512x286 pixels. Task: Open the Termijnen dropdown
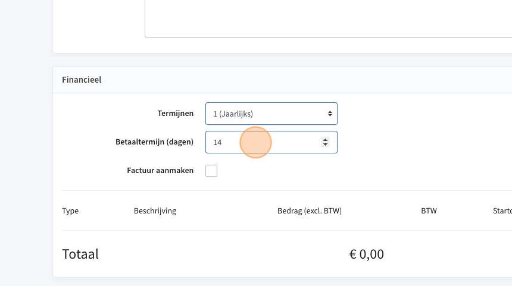point(271,114)
